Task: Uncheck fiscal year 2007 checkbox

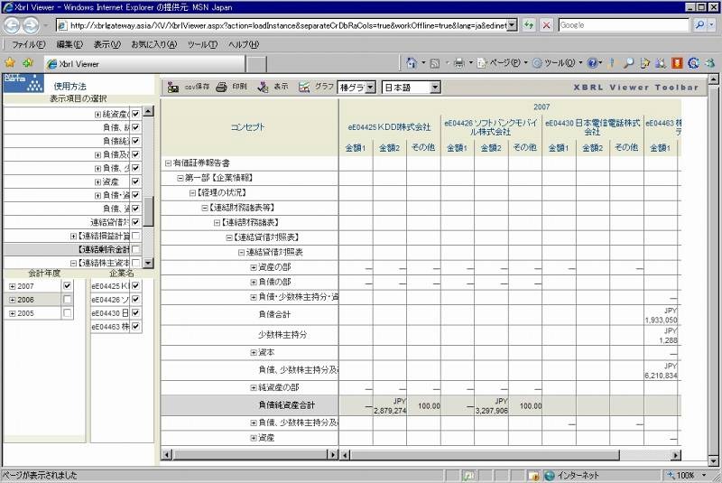Action: [67, 286]
